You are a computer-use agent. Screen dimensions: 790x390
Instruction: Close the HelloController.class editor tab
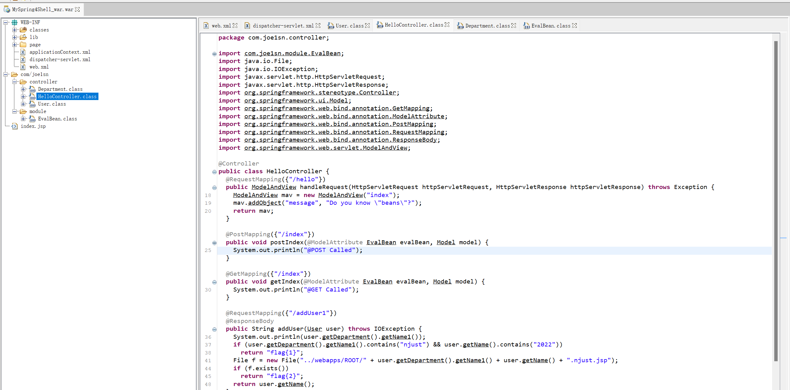point(447,25)
